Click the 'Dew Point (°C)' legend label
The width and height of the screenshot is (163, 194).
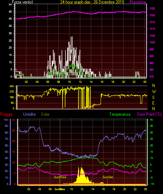point(149,114)
